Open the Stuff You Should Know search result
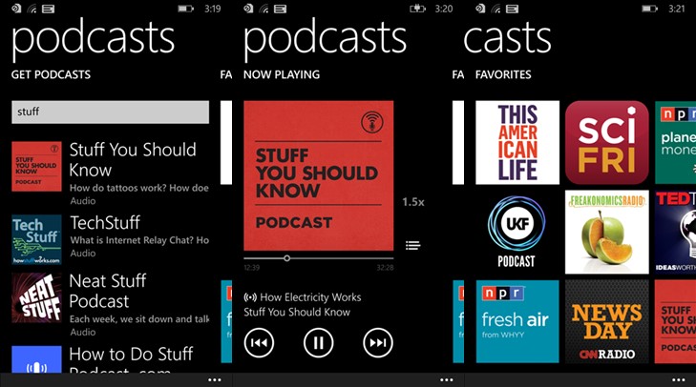696x387 pixels. click(x=110, y=173)
